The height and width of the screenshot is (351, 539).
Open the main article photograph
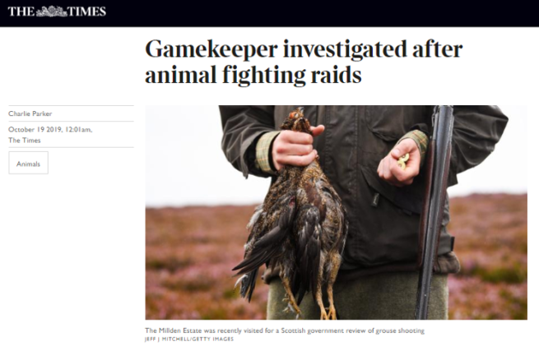tap(337, 212)
